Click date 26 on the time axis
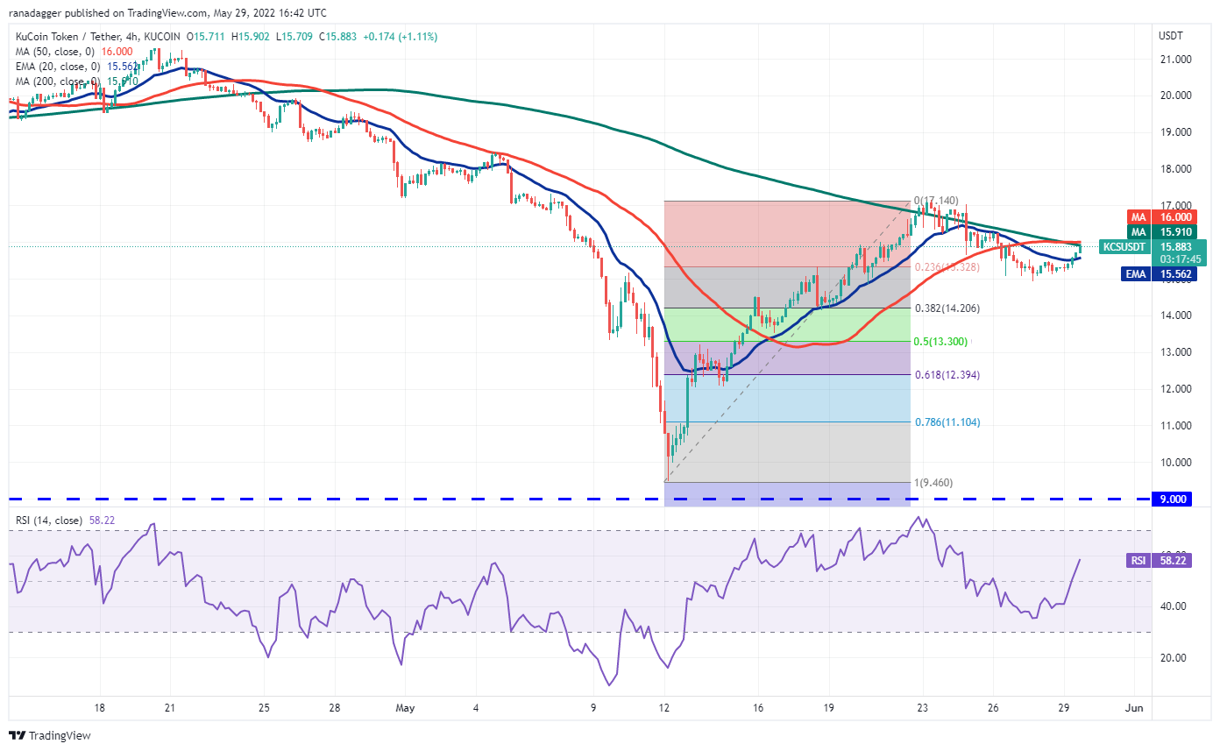Viewport: 1220px width, 751px height. [x=992, y=708]
